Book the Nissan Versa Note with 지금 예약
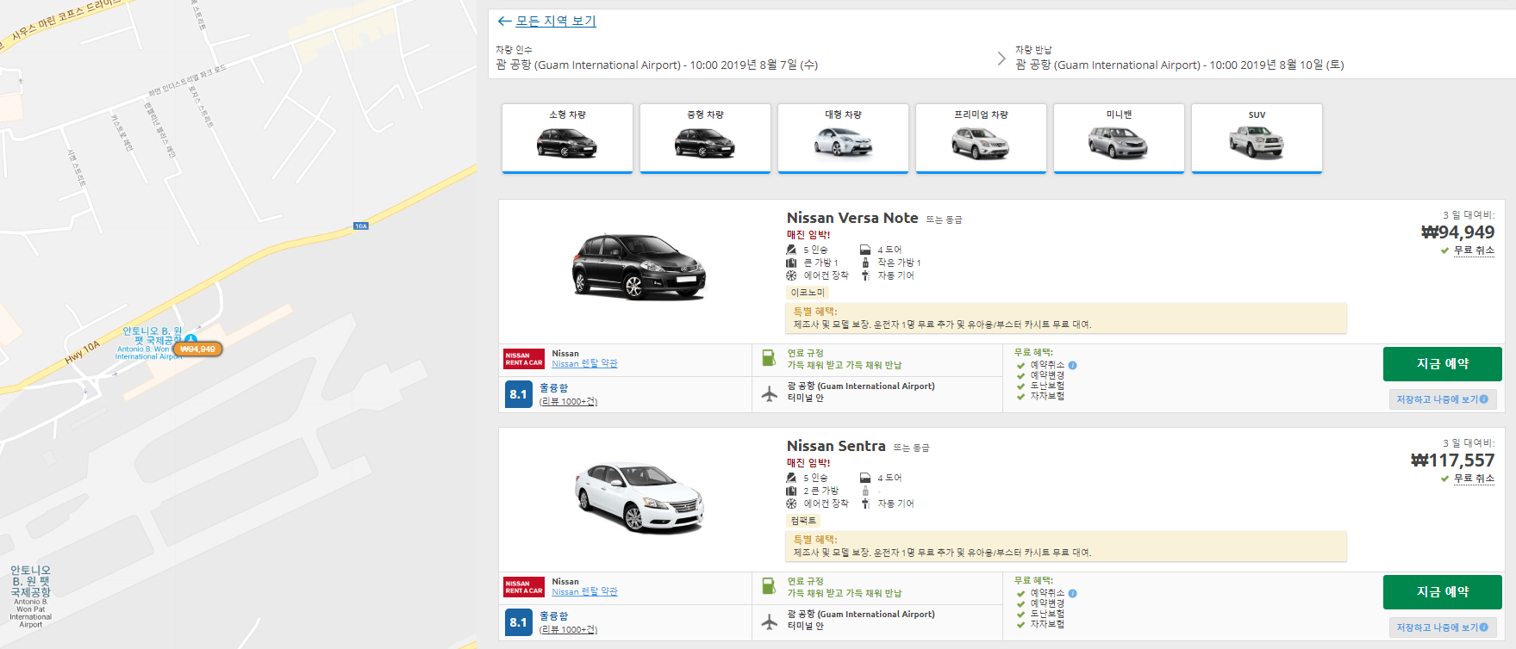 click(1443, 364)
